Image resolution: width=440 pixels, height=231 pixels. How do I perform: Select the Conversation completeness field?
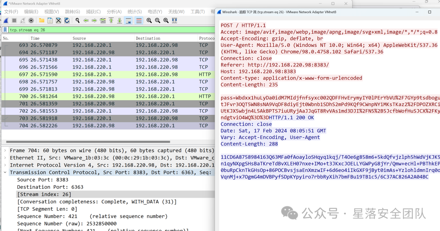point(97,202)
